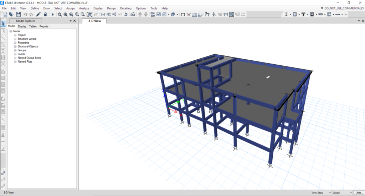Viewport: 365px width, 196px height.
Task: Open the Analyze menu
Action: coord(84,9)
